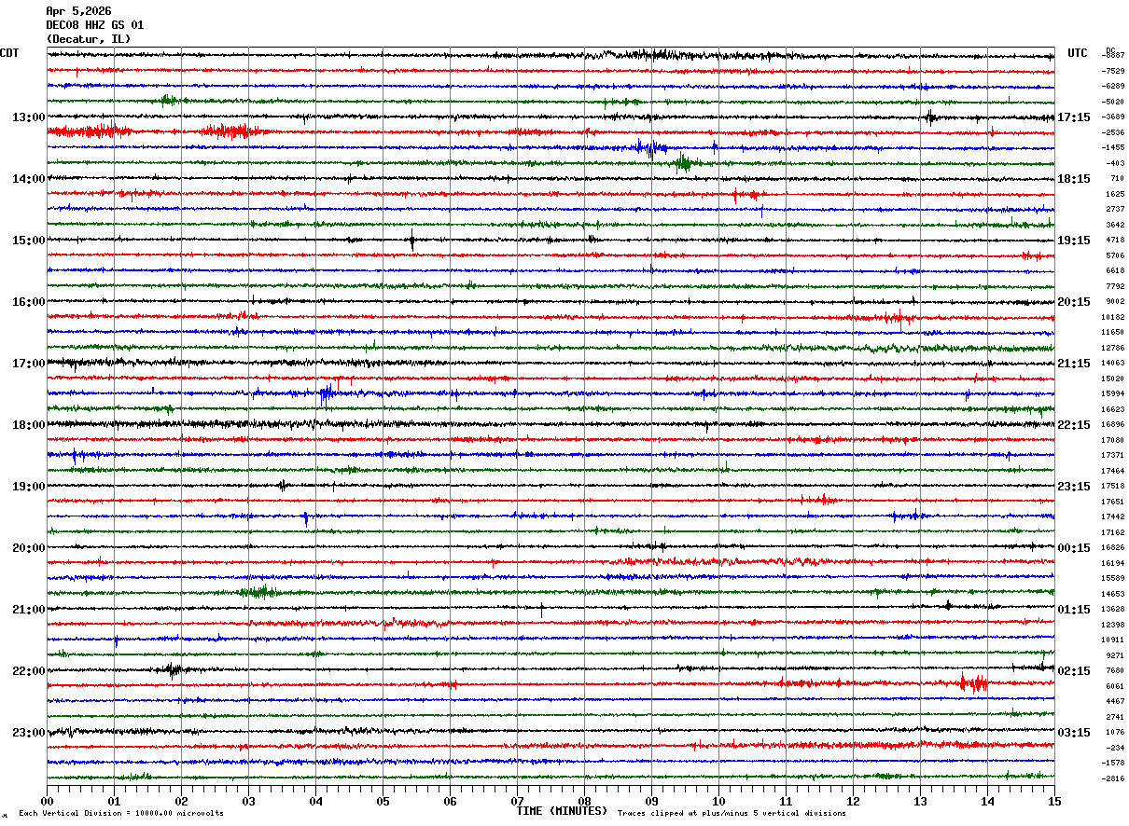The width and height of the screenshot is (1129, 826).
Task: Select DC offset value -3689
Action: coord(1113,117)
